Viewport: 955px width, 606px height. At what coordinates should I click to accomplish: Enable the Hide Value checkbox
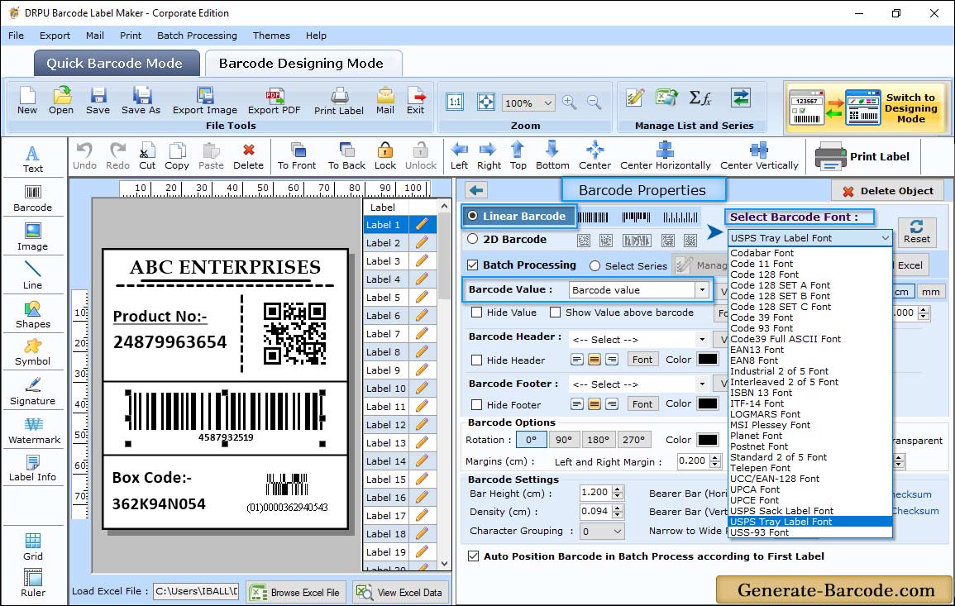pos(477,313)
